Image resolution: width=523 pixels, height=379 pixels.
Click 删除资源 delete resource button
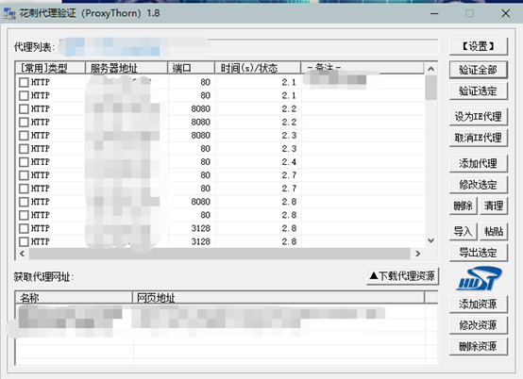pyautogui.click(x=479, y=346)
